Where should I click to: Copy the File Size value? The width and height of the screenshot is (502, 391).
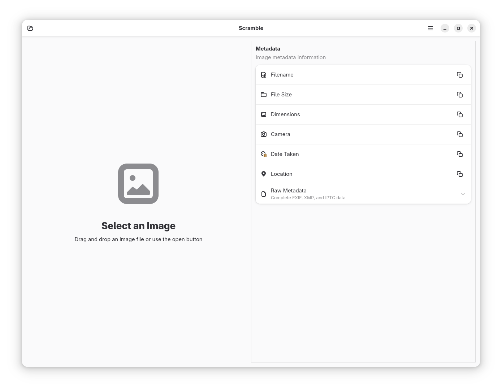coord(460,95)
